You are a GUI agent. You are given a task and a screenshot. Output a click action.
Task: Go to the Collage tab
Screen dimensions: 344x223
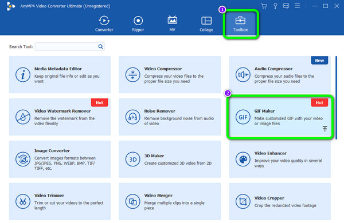(x=206, y=23)
